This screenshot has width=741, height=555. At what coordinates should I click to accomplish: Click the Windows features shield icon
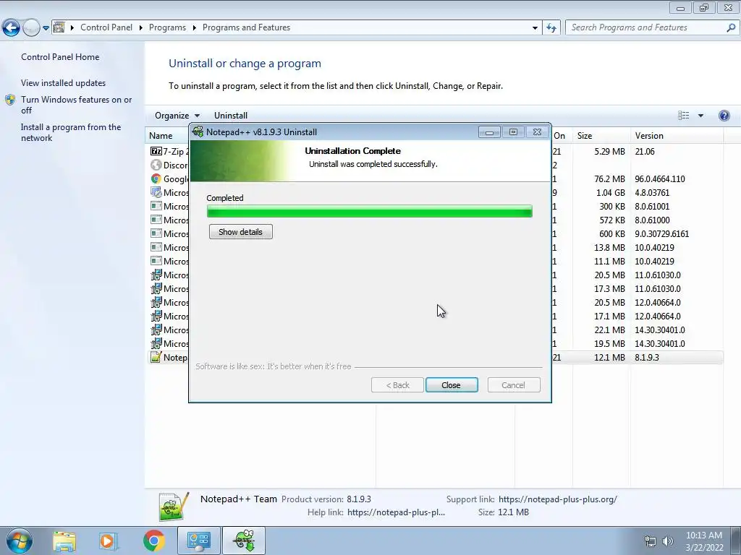(10, 100)
